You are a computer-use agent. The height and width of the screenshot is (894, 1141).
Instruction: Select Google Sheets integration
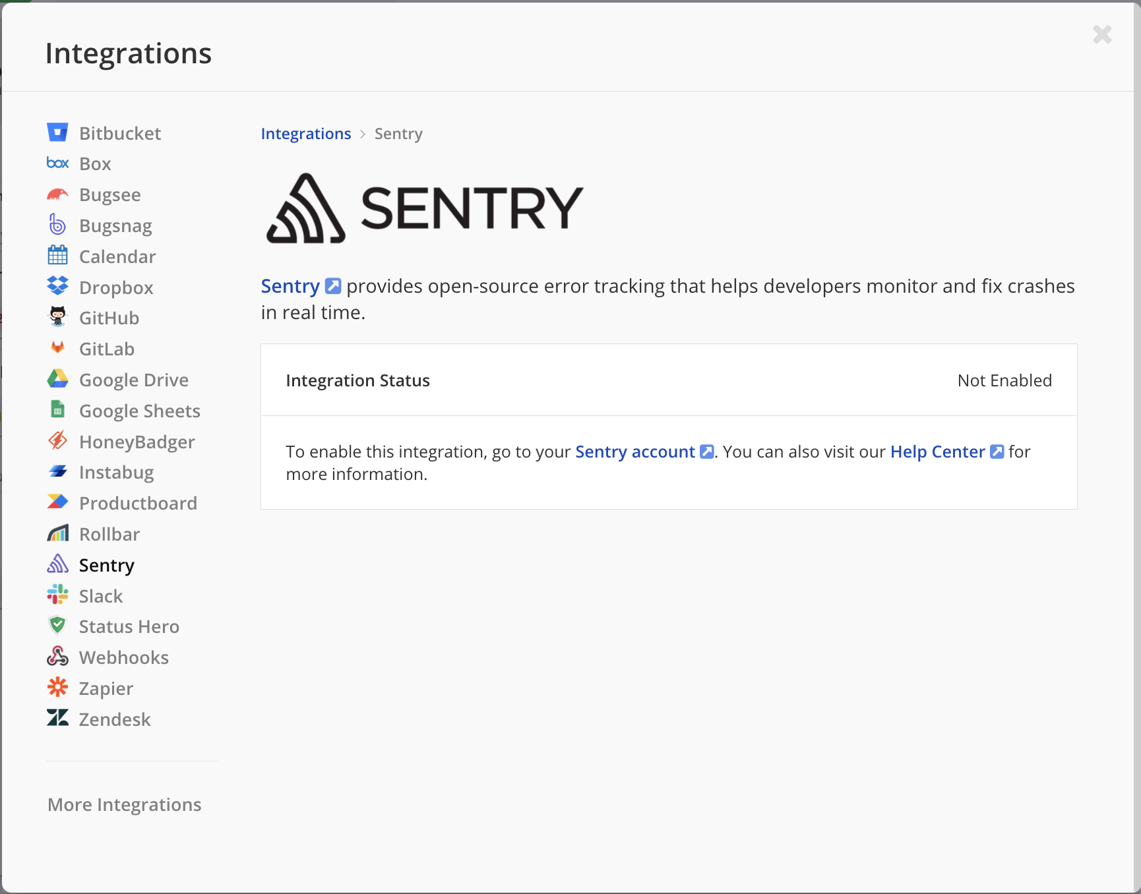pyautogui.click(x=139, y=411)
